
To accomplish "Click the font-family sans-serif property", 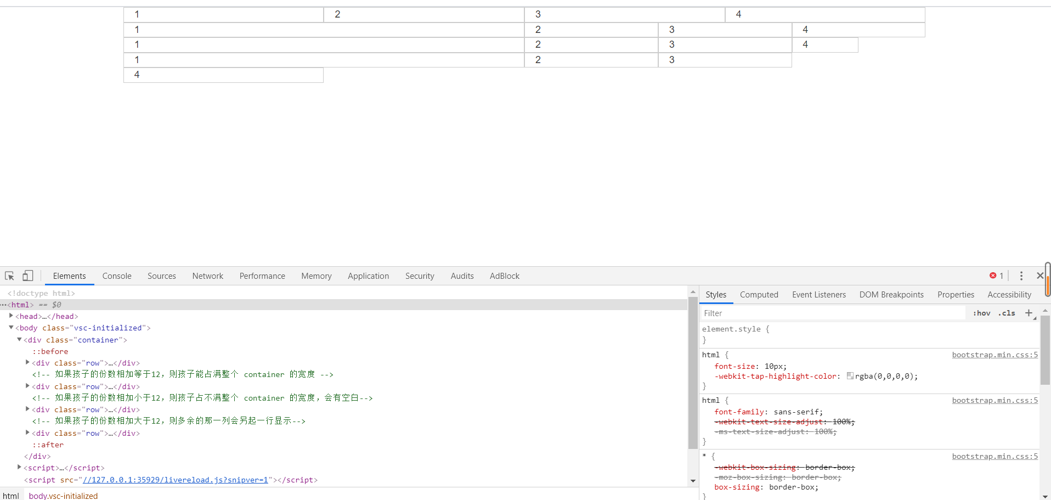I will pyautogui.click(x=769, y=412).
